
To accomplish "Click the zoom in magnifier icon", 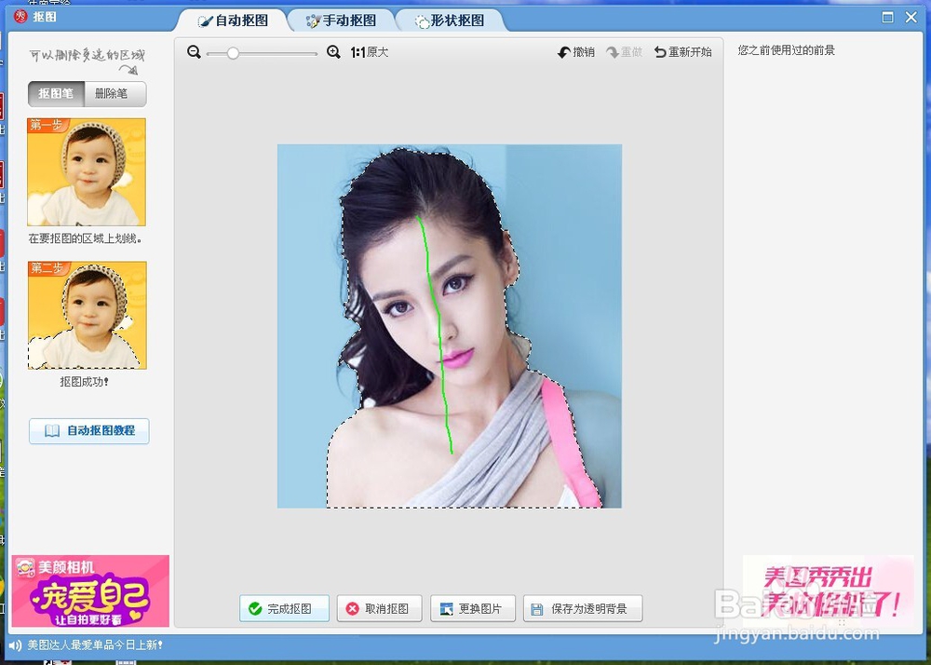I will (x=334, y=51).
